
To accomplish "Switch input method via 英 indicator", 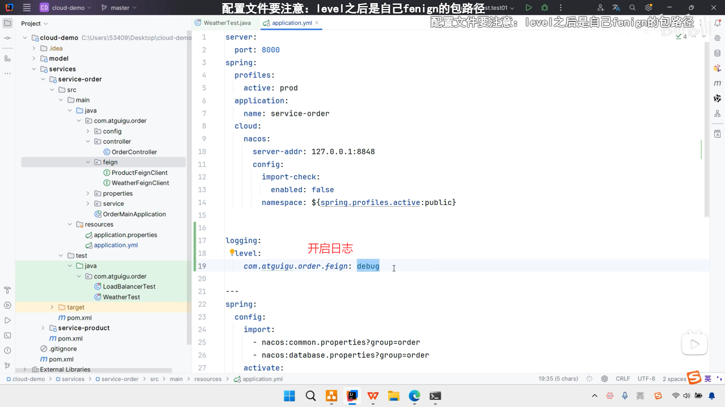I will point(707,379).
